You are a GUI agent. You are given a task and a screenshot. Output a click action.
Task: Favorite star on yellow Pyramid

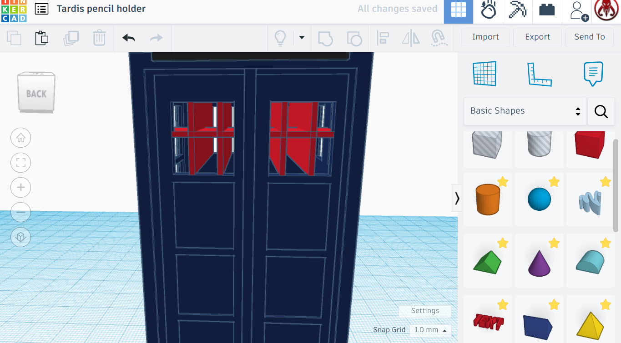click(x=606, y=305)
